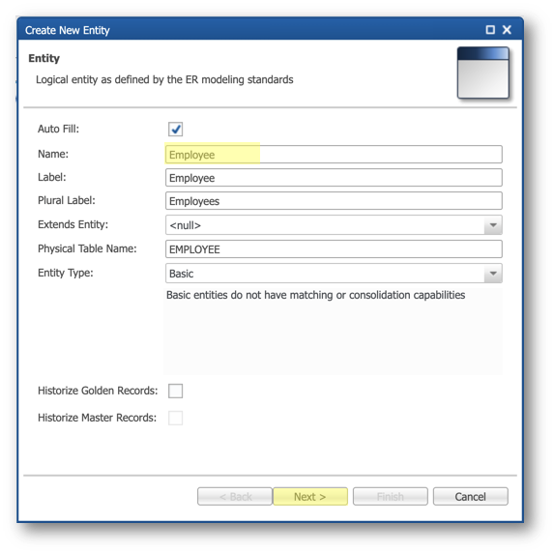Click the entity wizard banner image

tap(483, 73)
